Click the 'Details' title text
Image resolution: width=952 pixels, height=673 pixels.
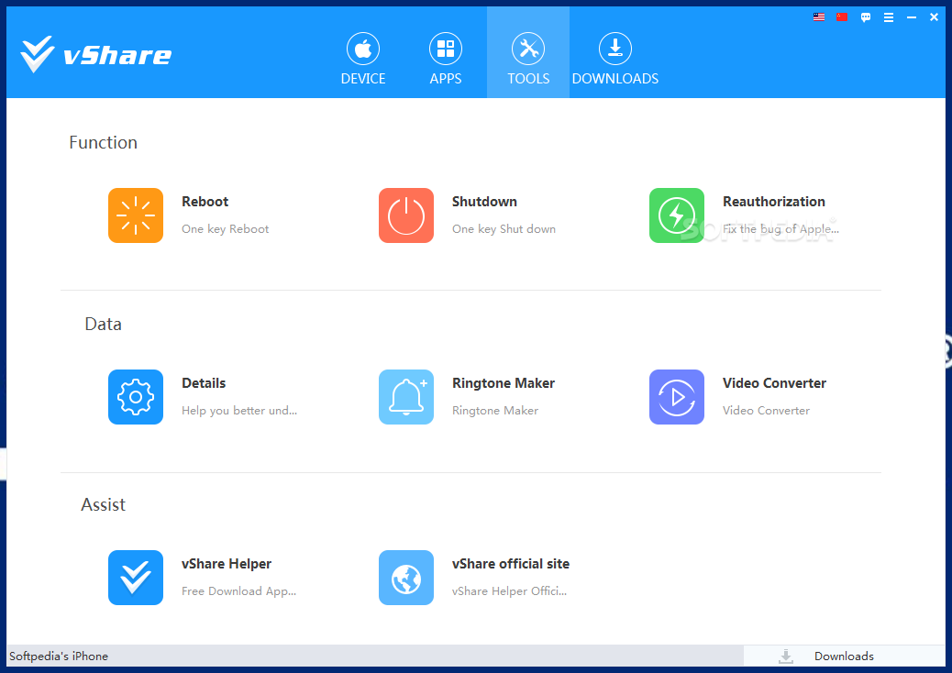(204, 383)
